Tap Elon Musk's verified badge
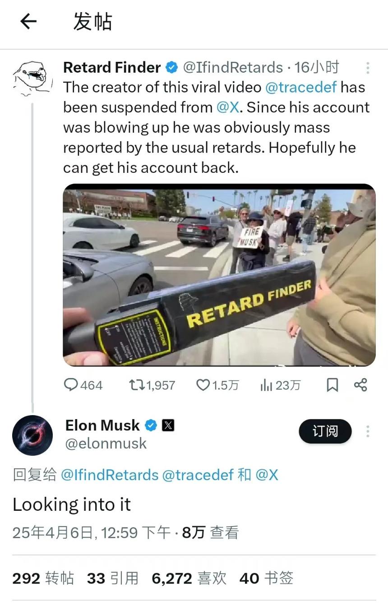388x606 pixels. click(151, 426)
